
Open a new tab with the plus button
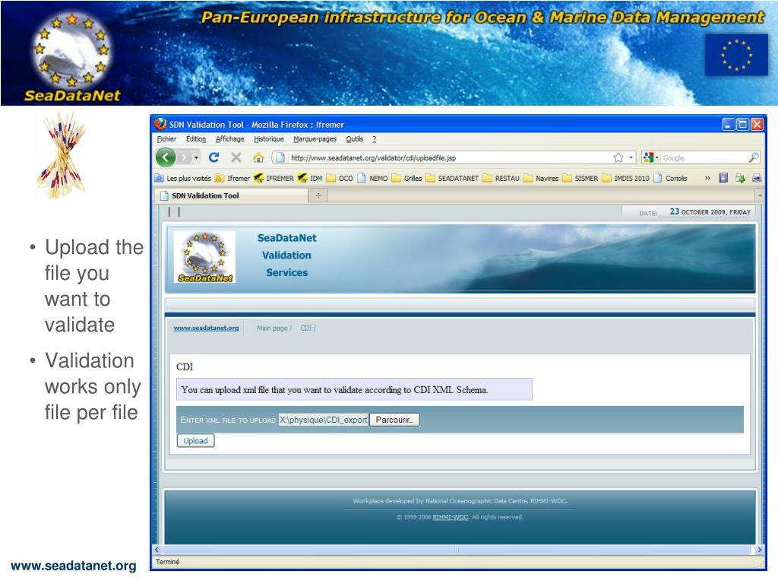318,195
